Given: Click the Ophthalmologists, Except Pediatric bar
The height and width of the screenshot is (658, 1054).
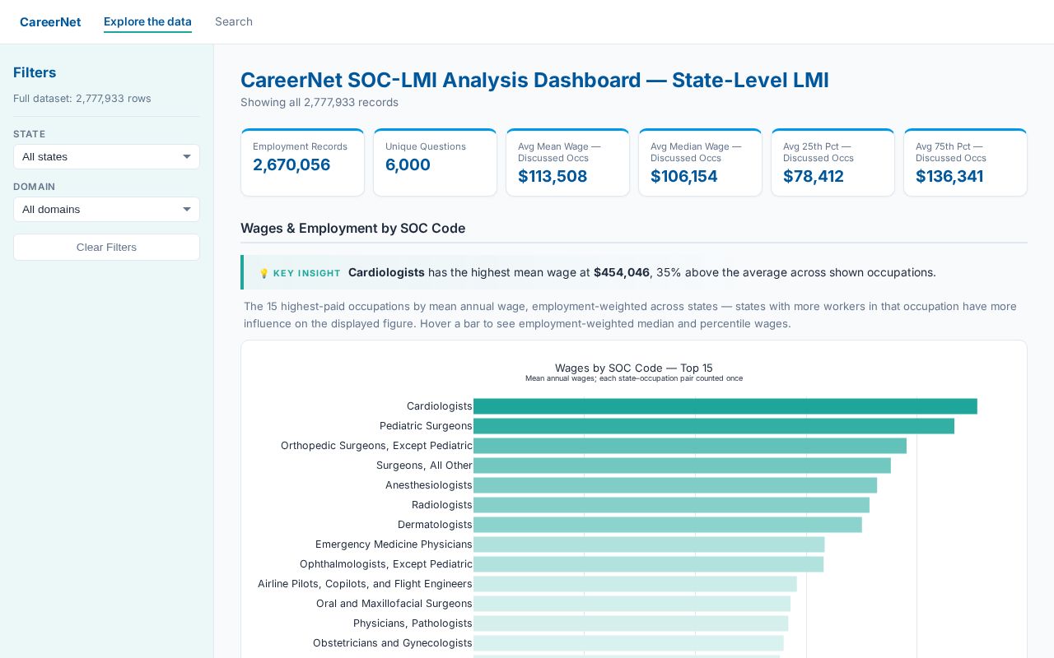Looking at the screenshot, I should point(649,564).
